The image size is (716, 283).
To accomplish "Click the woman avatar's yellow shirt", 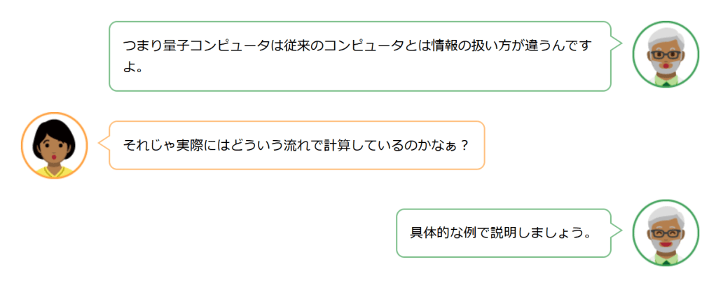I will (55, 172).
